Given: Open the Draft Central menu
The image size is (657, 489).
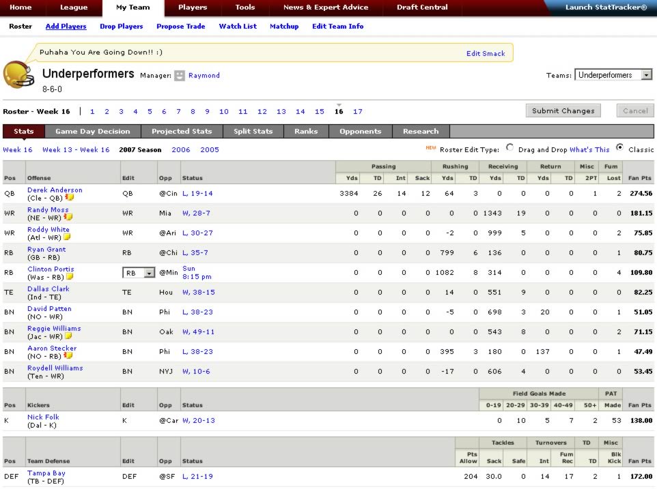Looking at the screenshot, I should (x=422, y=7).
